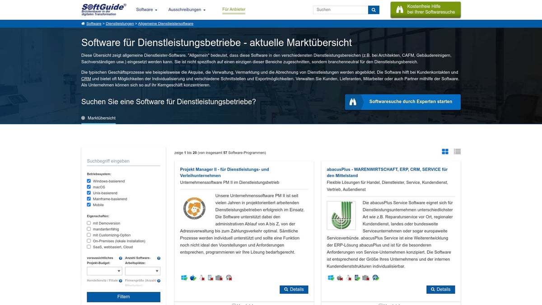Click 'Betriebssystem:' filter heading
Viewport: 542px width, 305px height.
pos(99,174)
